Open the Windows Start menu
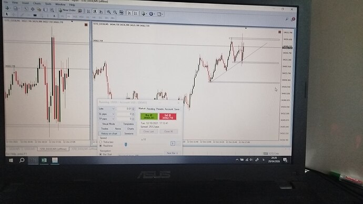Screen dimensions: 363x204 pos(11,160)
